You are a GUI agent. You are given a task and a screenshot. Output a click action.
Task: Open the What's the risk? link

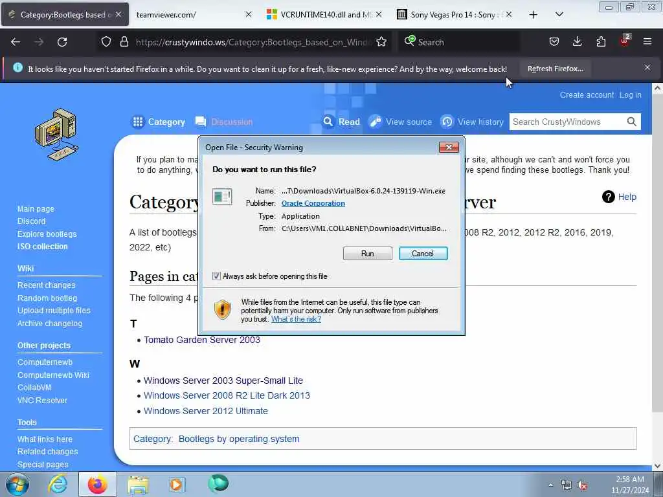(296, 319)
